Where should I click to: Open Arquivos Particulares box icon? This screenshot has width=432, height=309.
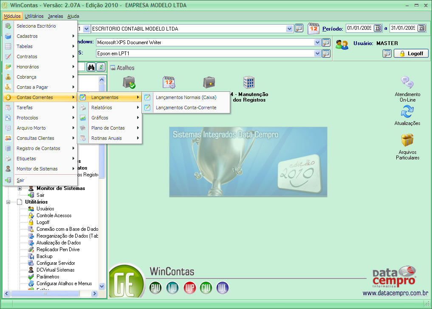tap(407, 140)
